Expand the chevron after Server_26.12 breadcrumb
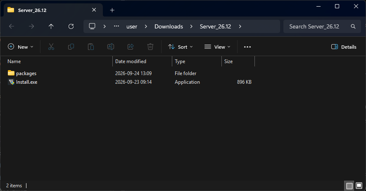The height and width of the screenshot is (191, 366). pyautogui.click(x=240, y=26)
